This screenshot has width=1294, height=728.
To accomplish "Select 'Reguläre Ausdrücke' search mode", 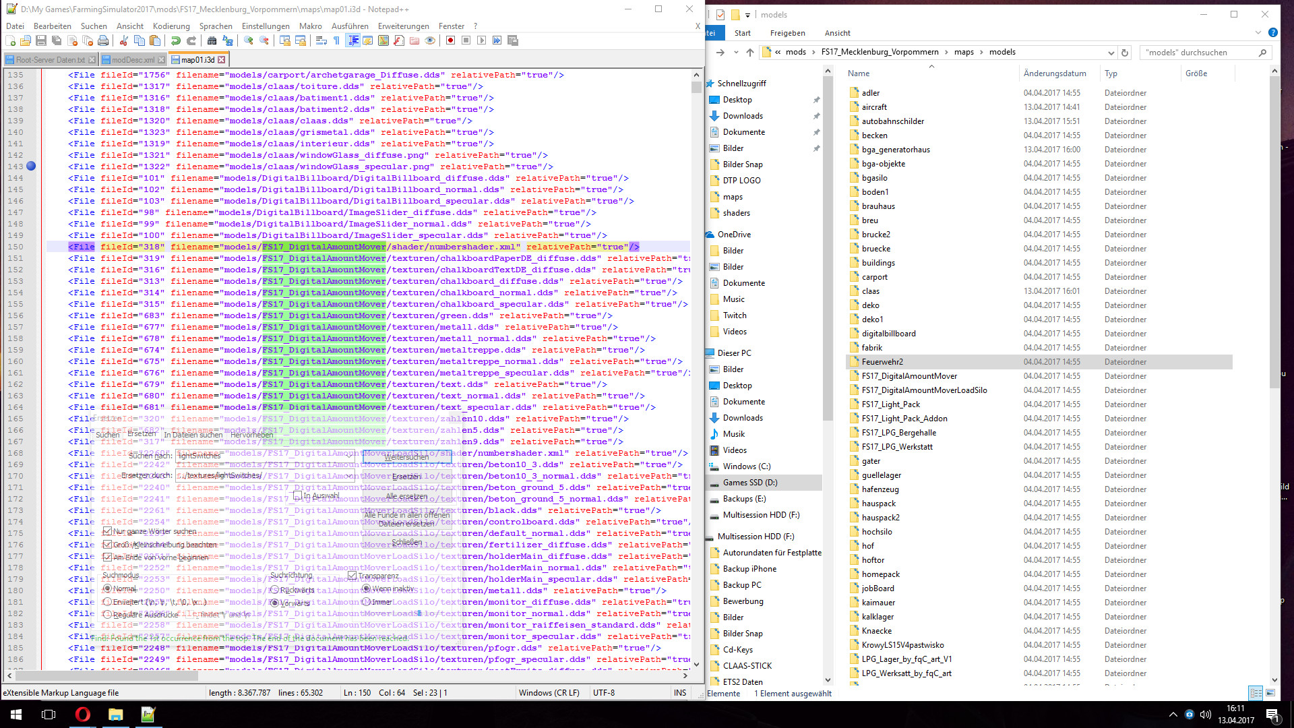I will [107, 615].
